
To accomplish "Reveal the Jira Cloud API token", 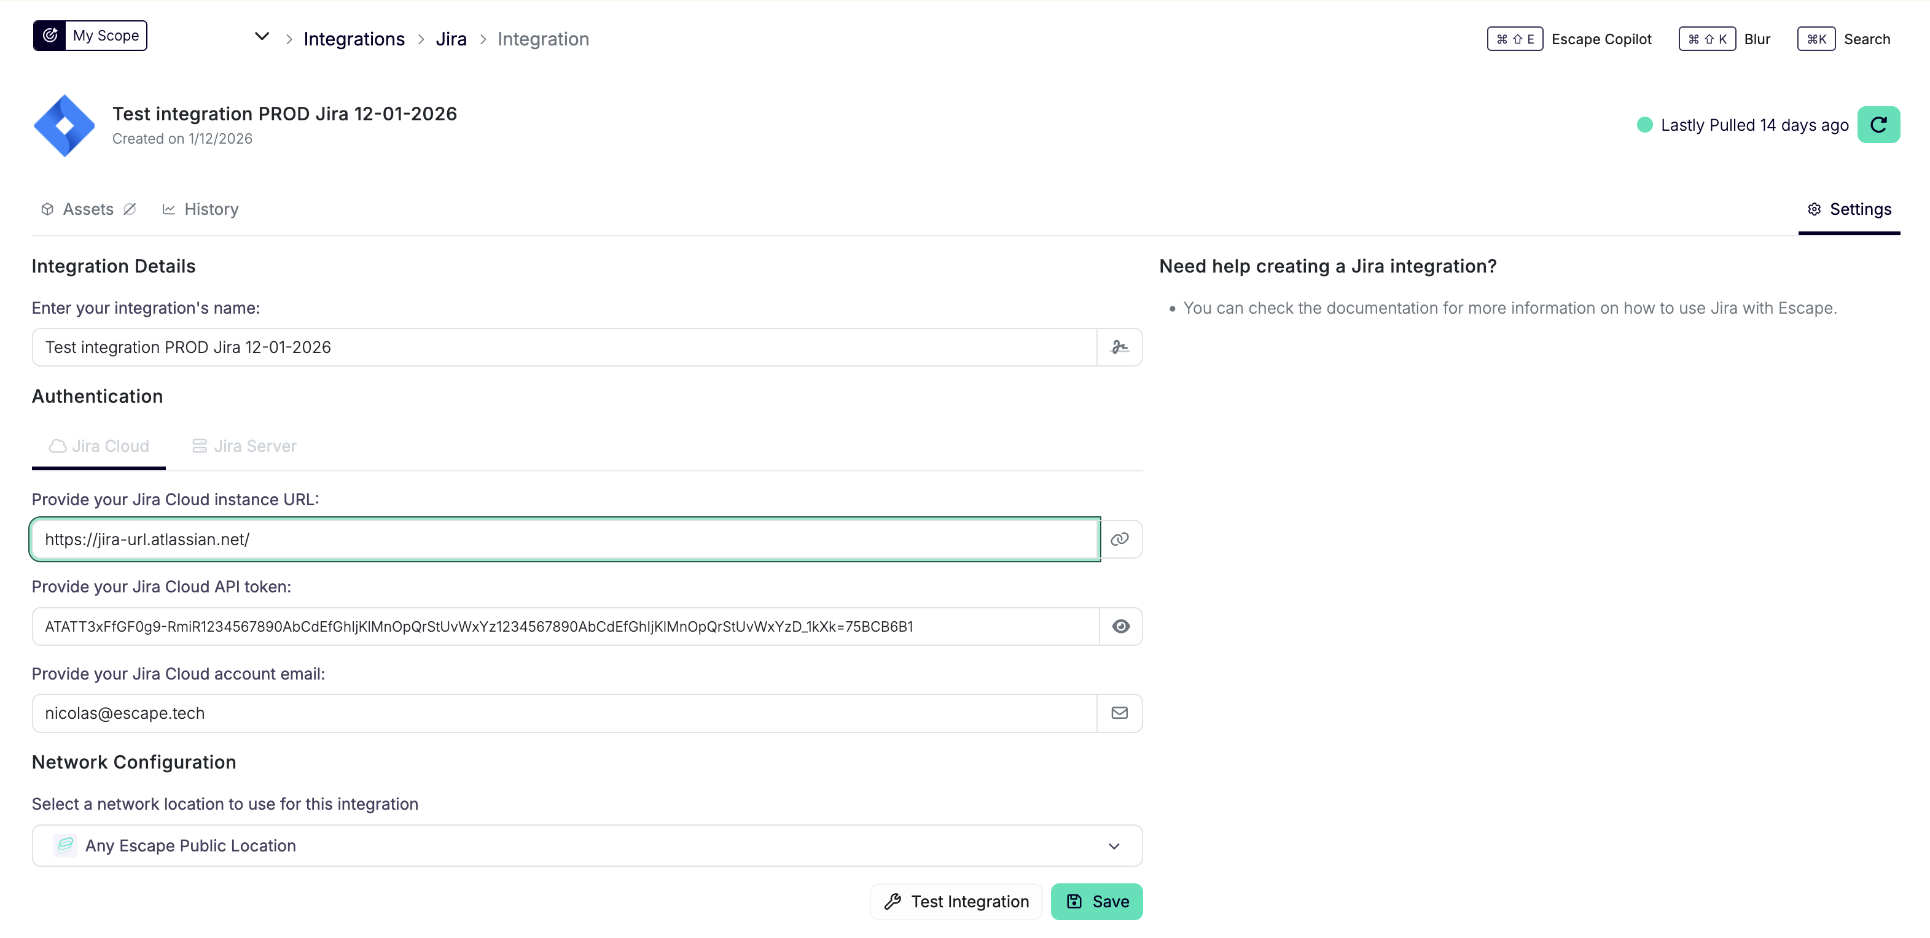I will click(x=1120, y=626).
